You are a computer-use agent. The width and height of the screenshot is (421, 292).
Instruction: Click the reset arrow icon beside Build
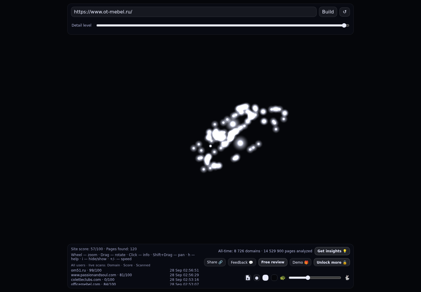point(344,12)
